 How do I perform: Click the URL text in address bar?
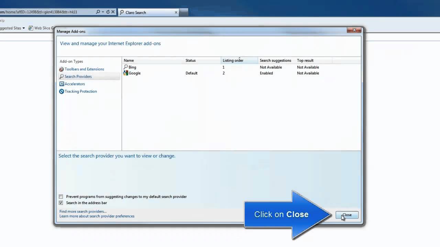pos(38,12)
